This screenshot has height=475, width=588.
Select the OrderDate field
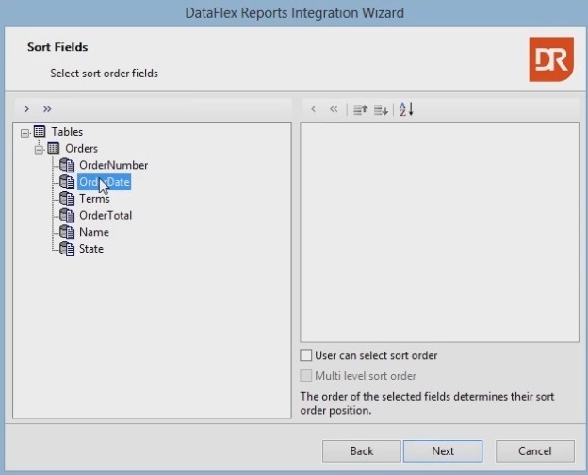tap(104, 182)
